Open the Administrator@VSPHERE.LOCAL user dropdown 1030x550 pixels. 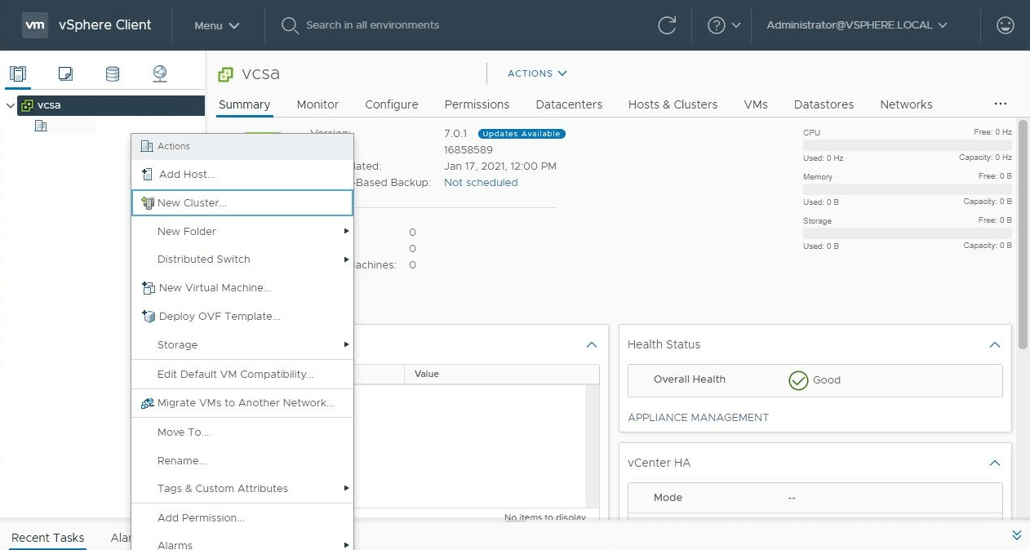point(856,25)
